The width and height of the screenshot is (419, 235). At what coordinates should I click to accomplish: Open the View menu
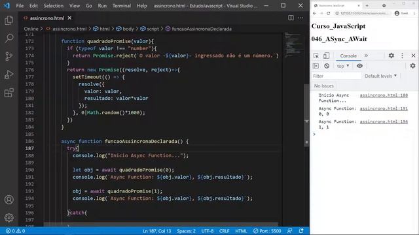(75, 6)
